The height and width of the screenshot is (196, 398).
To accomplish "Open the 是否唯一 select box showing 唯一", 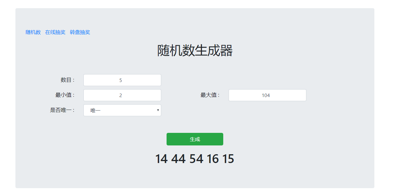I will pos(122,110).
